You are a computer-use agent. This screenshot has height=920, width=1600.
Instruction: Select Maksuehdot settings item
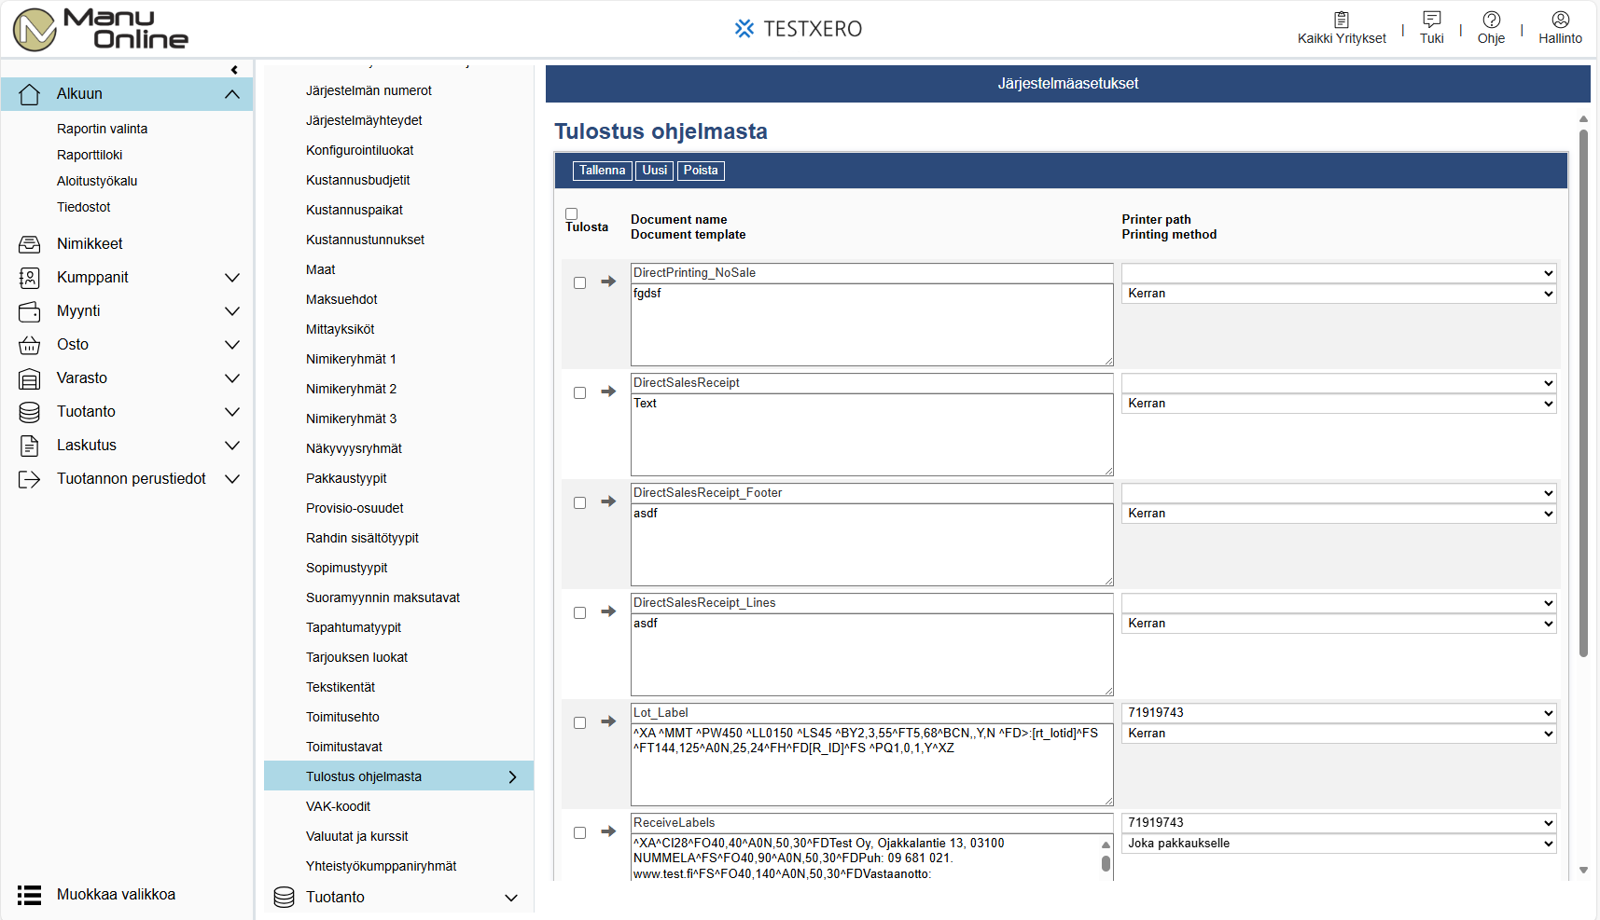(x=341, y=299)
